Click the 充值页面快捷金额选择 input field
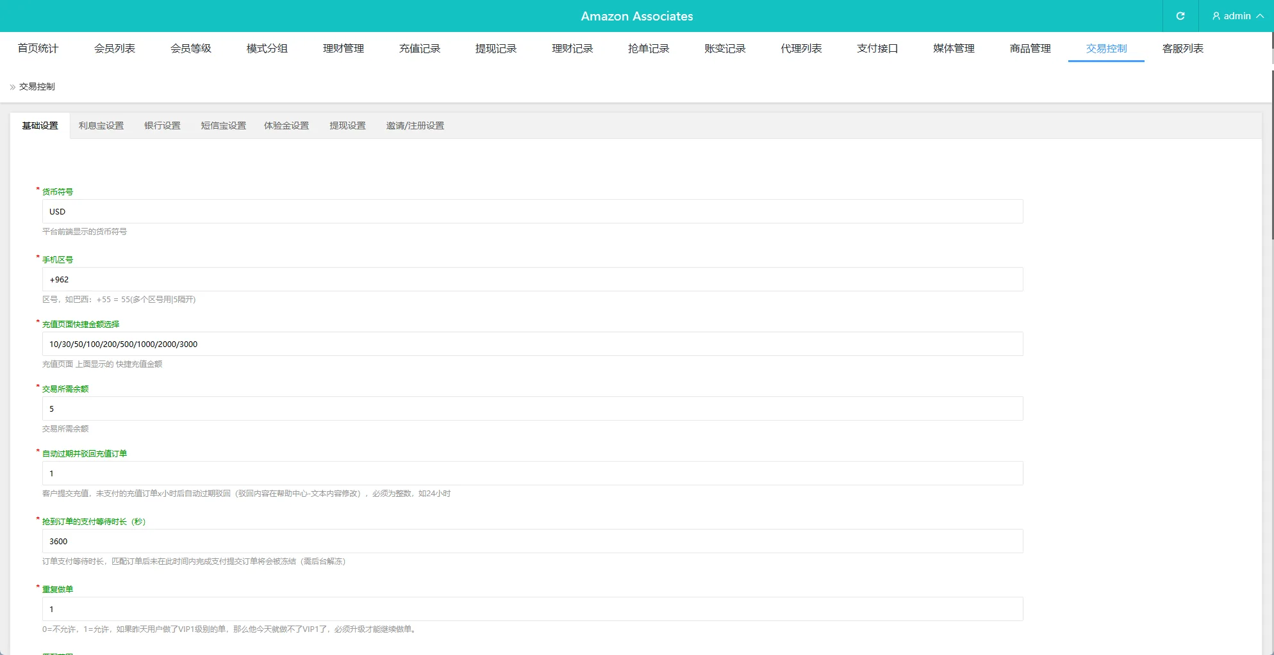This screenshot has height=655, width=1274. (532, 344)
